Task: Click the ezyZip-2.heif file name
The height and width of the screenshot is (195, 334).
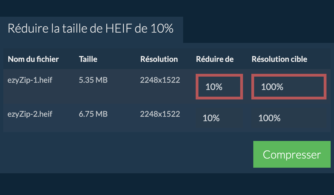Action: [30, 114]
